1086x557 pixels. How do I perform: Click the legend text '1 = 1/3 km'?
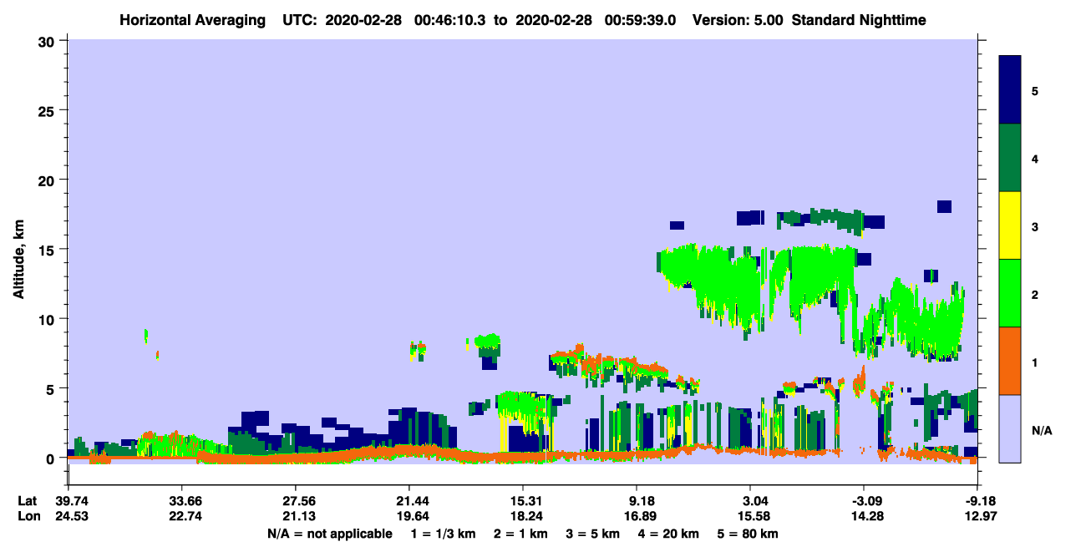tap(444, 534)
